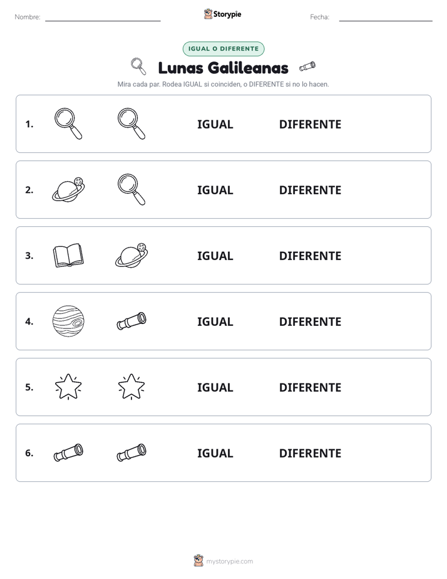Screen dimensions: 447x579
Task: Choose IGUAL in row 6
Action: point(215,453)
